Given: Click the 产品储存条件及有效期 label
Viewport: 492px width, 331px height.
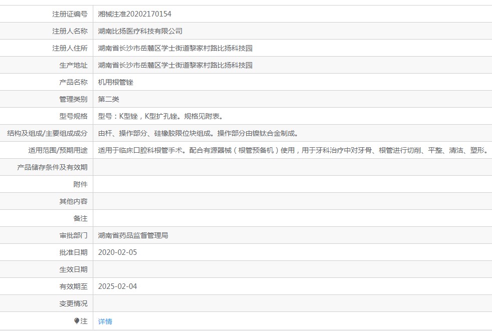Looking at the screenshot, I should coord(52,167).
